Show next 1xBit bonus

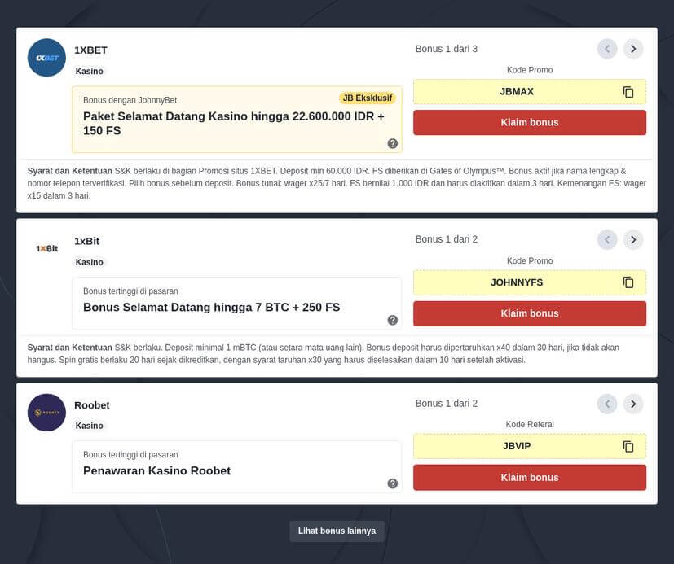(x=633, y=239)
